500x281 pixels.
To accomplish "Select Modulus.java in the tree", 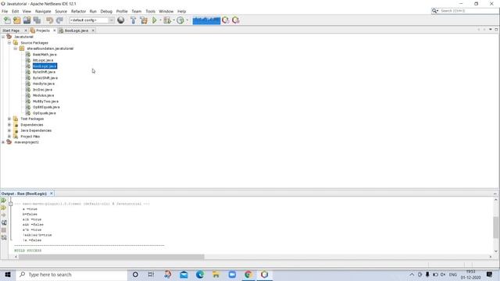I will tap(44, 95).
